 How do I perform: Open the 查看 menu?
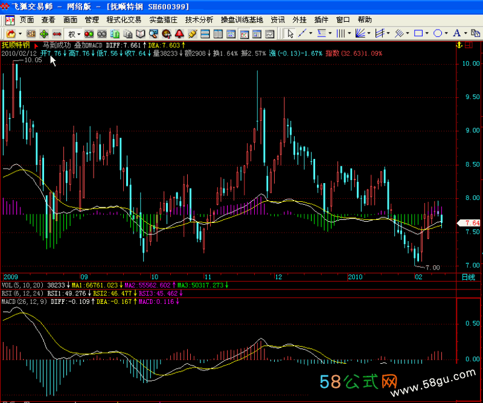(x=48, y=20)
